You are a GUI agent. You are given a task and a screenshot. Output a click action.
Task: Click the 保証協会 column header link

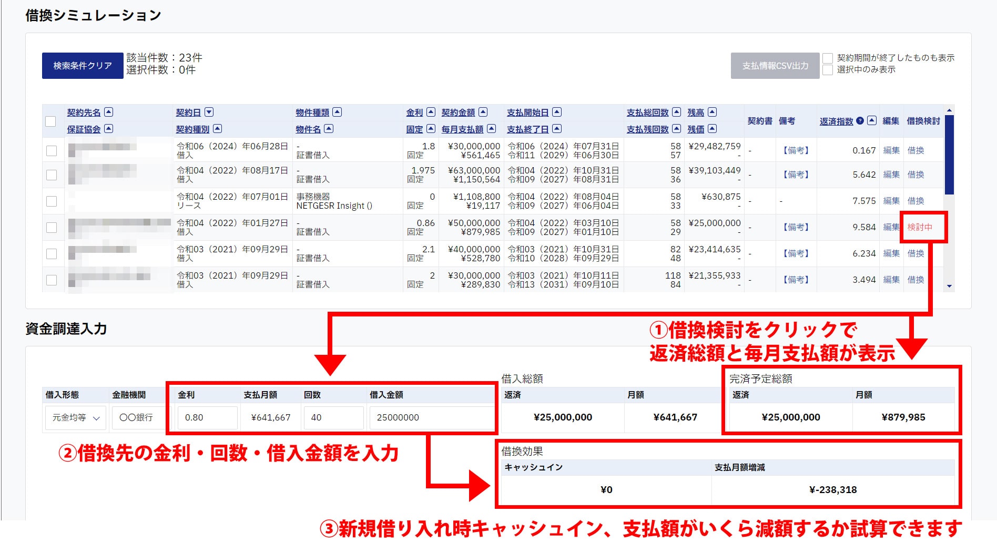[84, 129]
